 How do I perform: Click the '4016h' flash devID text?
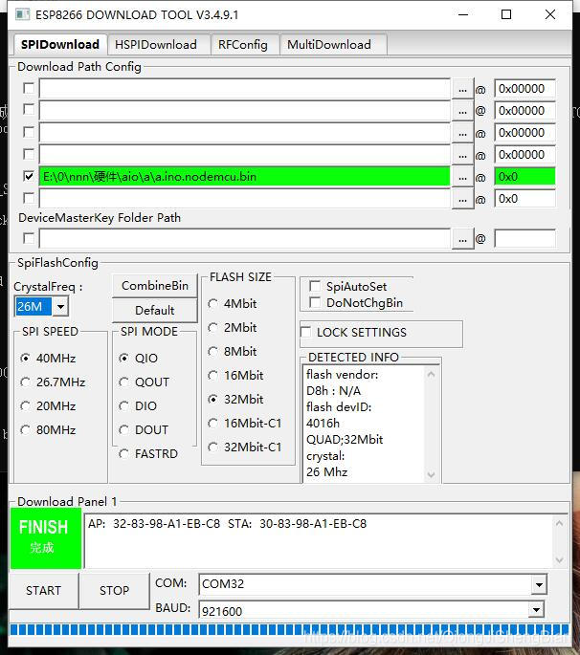point(323,424)
